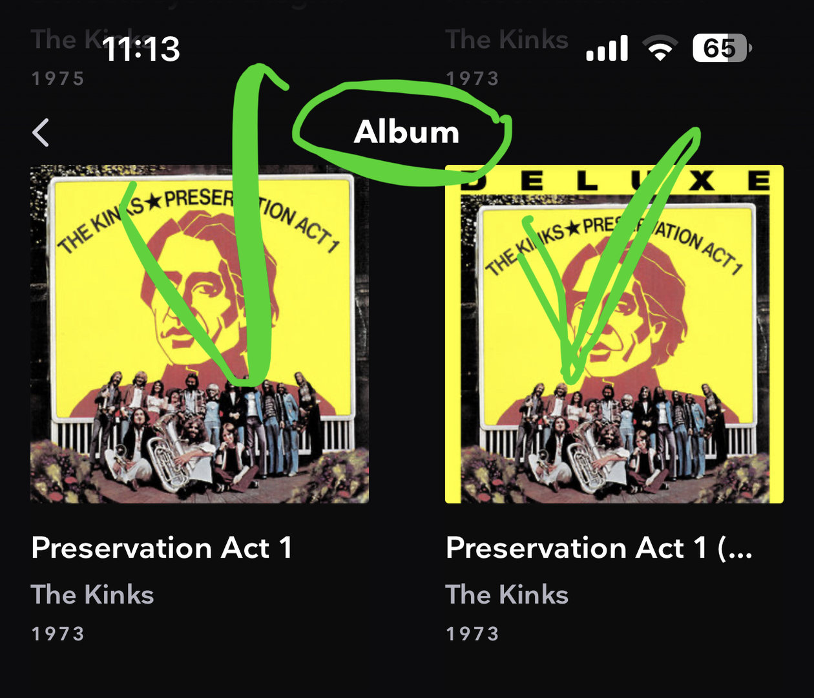
Task: Tap the 1973 year under standard album
Action: (58, 634)
